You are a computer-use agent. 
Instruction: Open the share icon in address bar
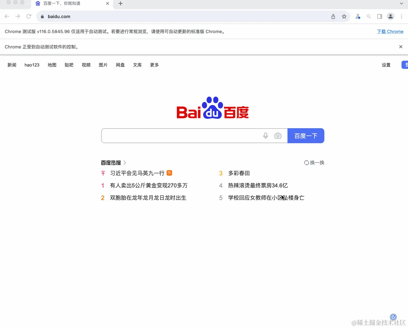(333, 16)
